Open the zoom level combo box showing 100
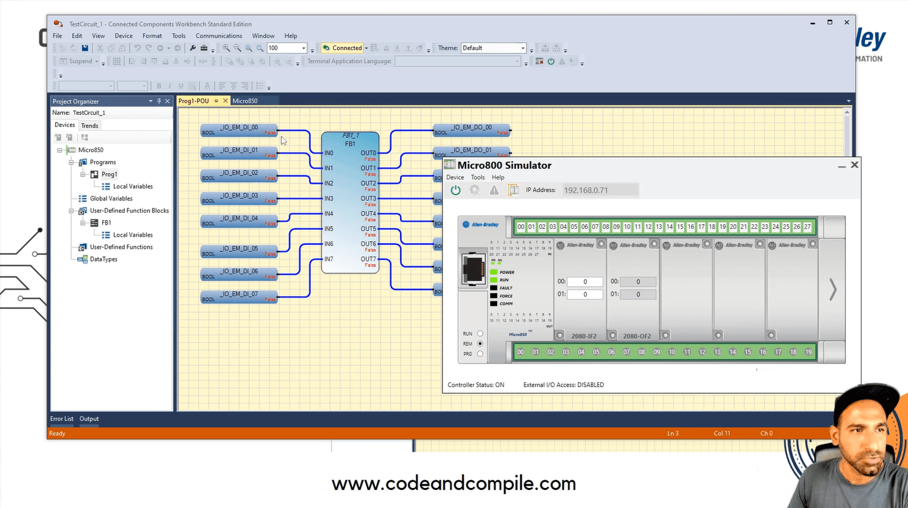Image resolution: width=908 pixels, height=508 pixels. pyautogui.click(x=284, y=48)
